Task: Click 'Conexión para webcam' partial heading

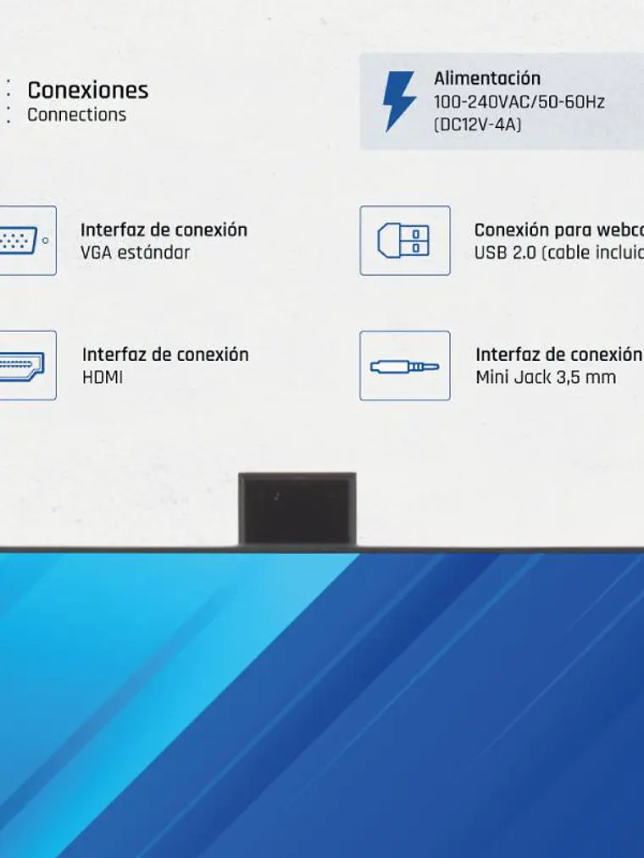Action: pos(559,230)
